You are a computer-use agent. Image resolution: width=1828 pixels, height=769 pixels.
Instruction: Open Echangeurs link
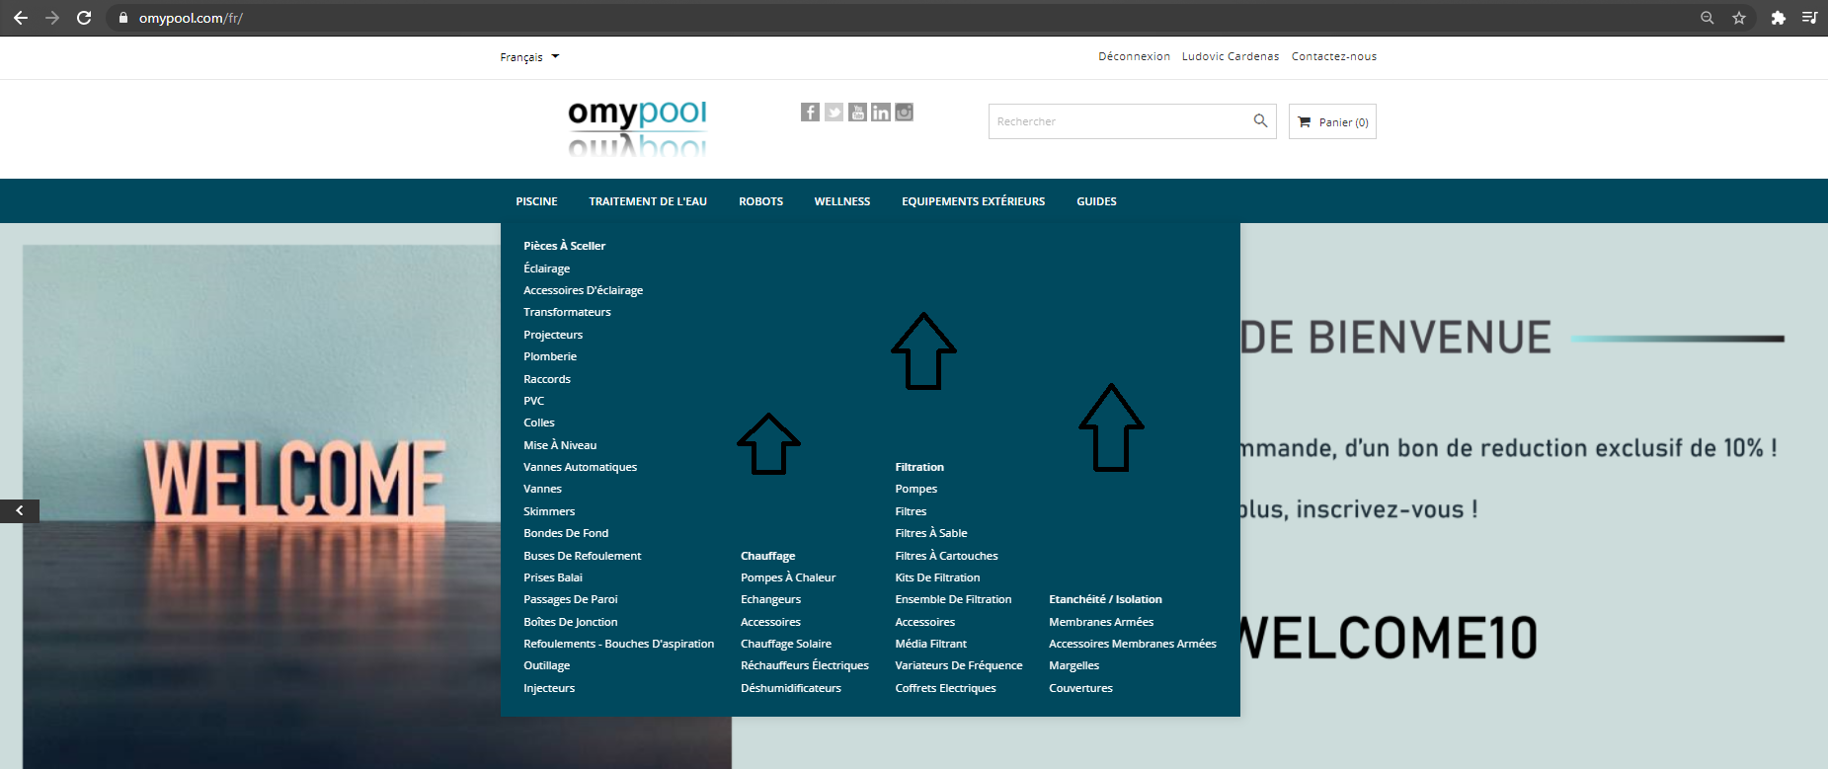(x=770, y=599)
